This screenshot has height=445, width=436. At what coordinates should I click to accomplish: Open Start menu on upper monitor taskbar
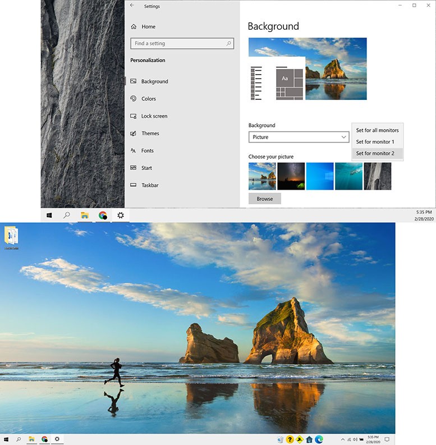[49, 215]
